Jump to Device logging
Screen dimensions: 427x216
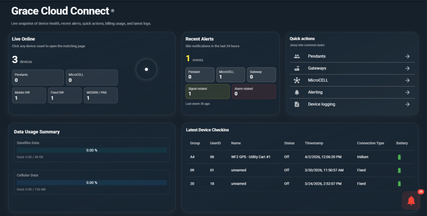coord(352,104)
